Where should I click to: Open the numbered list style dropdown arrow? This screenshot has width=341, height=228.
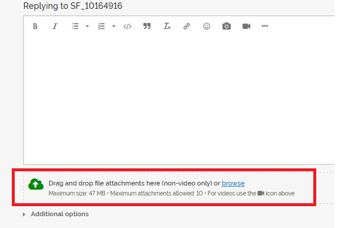point(114,27)
